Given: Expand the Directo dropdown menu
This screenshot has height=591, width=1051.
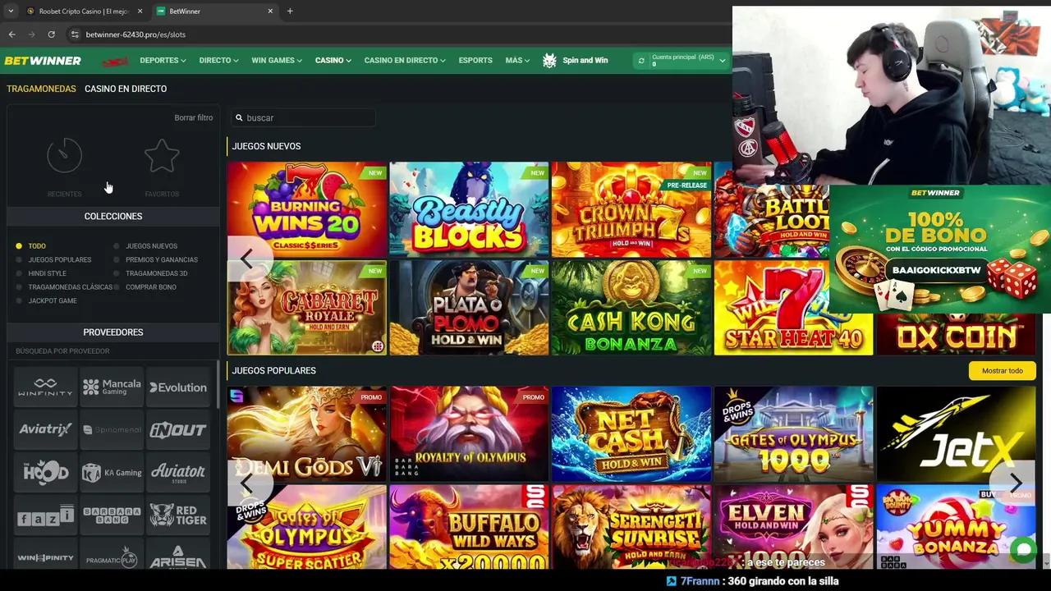Looking at the screenshot, I should click(x=218, y=61).
